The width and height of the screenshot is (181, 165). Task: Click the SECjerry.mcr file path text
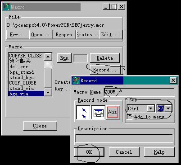(55, 25)
